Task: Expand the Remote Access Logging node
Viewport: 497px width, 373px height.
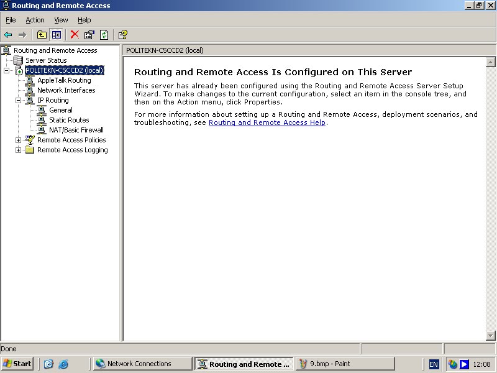Action: tap(19, 150)
